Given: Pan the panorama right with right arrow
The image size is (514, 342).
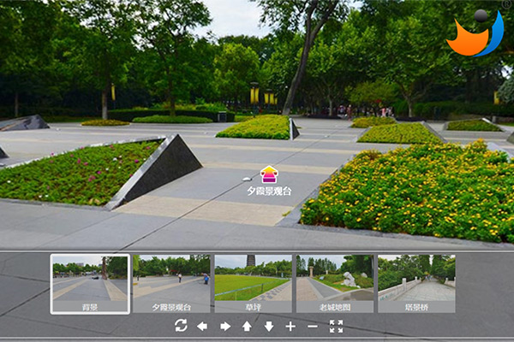Looking at the screenshot, I should [225, 326].
